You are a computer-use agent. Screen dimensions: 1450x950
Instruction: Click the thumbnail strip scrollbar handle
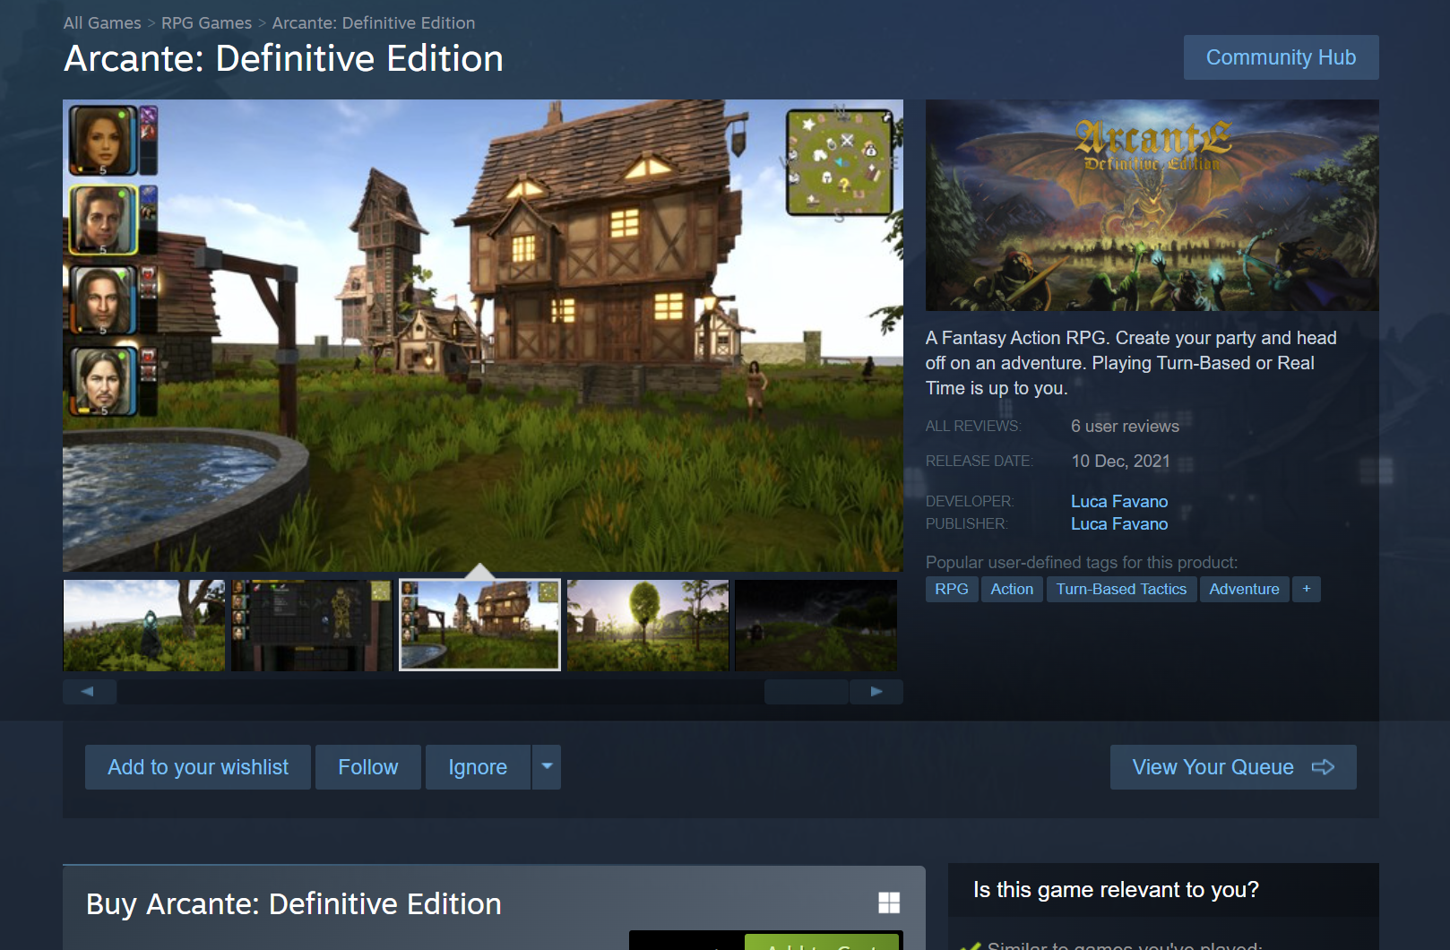tap(807, 692)
